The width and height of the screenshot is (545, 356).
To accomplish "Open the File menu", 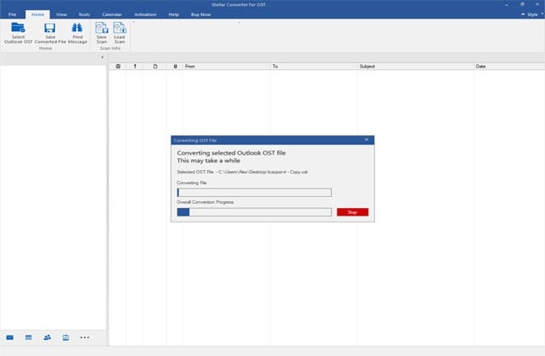I will (12, 14).
